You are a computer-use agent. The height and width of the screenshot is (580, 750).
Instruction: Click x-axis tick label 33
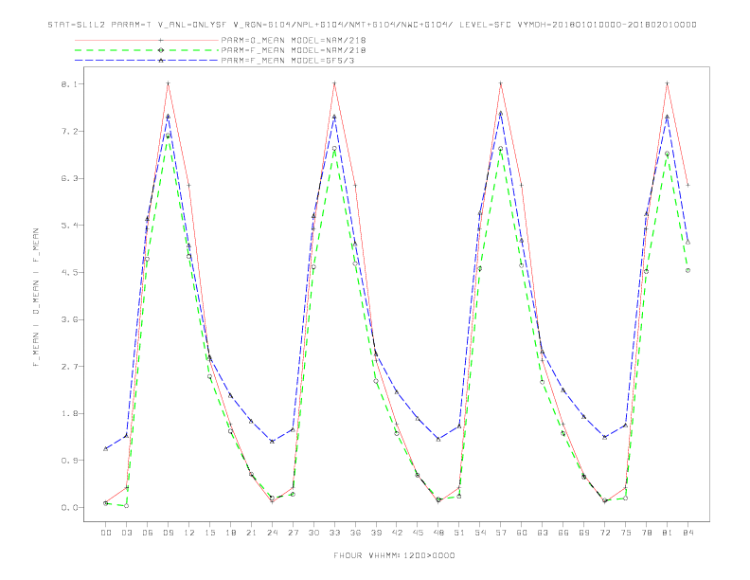[x=334, y=533]
